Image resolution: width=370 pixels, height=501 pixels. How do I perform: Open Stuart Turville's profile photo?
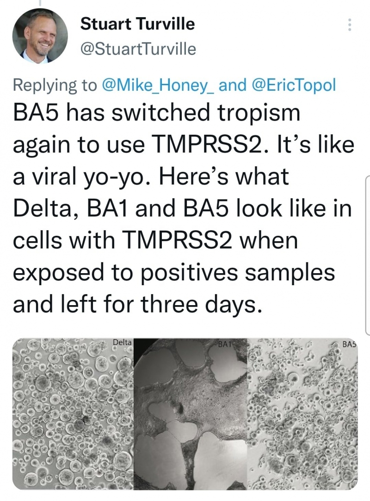point(40,36)
